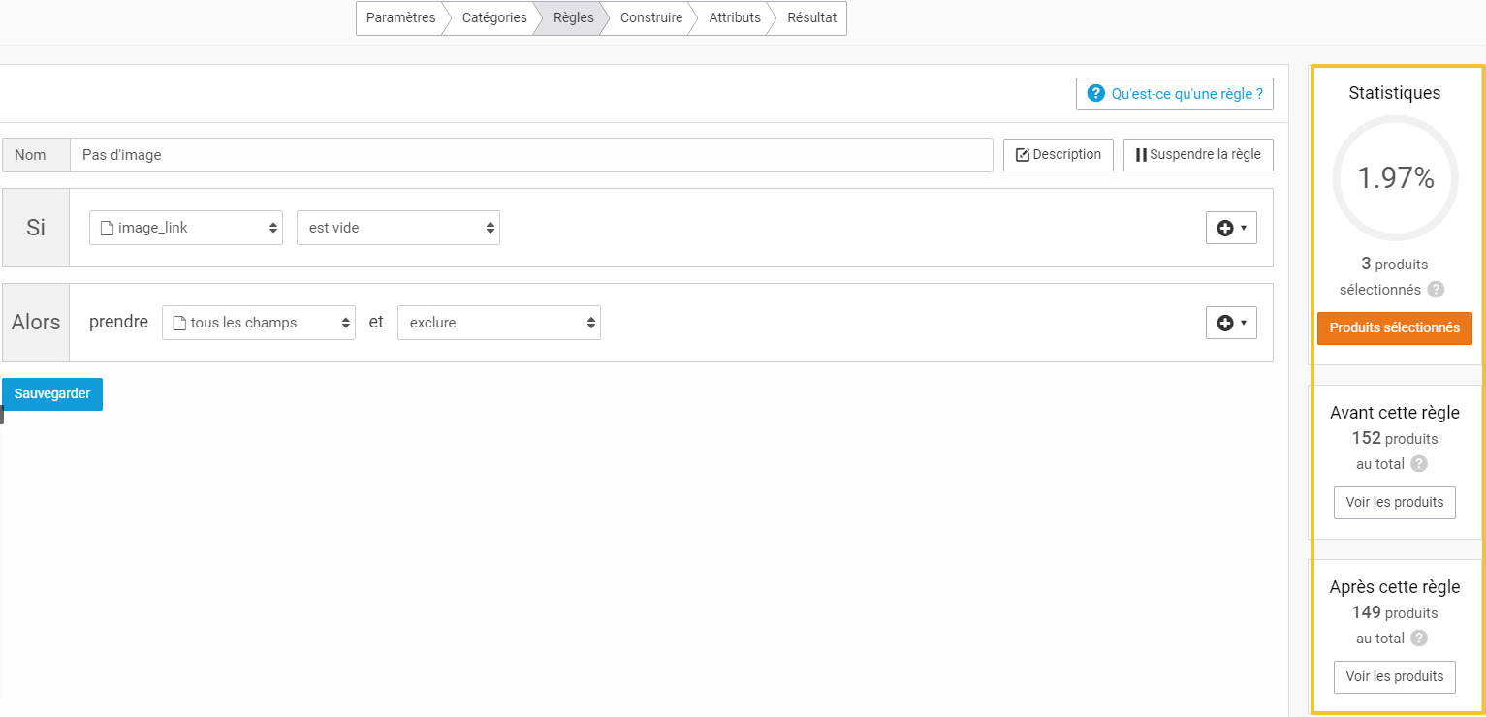Open the 'exclure' action dropdown
The height and width of the screenshot is (717, 1486).
tap(499, 323)
